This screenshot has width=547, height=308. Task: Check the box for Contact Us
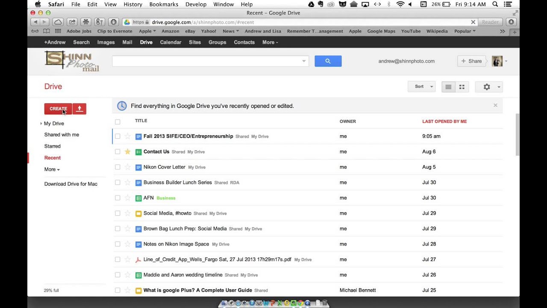[x=118, y=152]
